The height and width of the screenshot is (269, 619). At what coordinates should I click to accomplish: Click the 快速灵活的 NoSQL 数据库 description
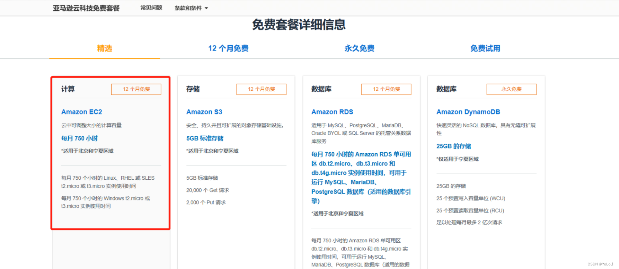[x=486, y=129]
